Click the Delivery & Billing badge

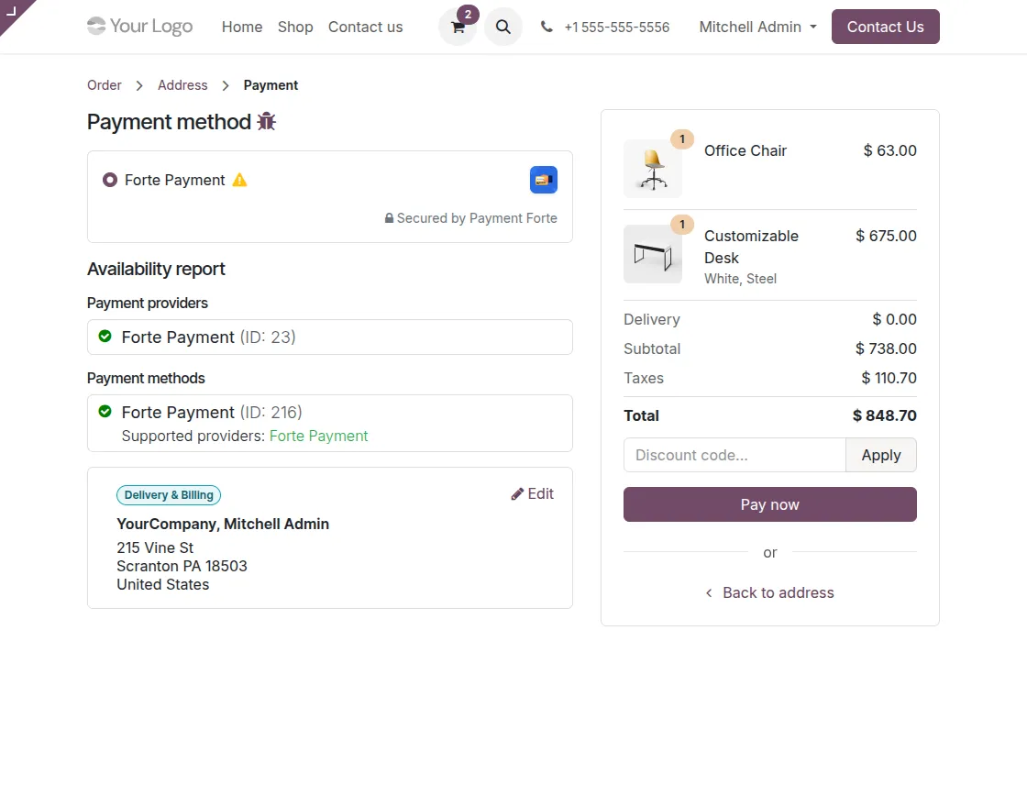(x=169, y=494)
